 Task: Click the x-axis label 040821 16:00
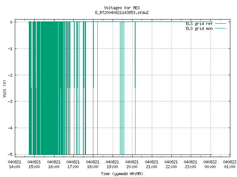click(x=54, y=164)
